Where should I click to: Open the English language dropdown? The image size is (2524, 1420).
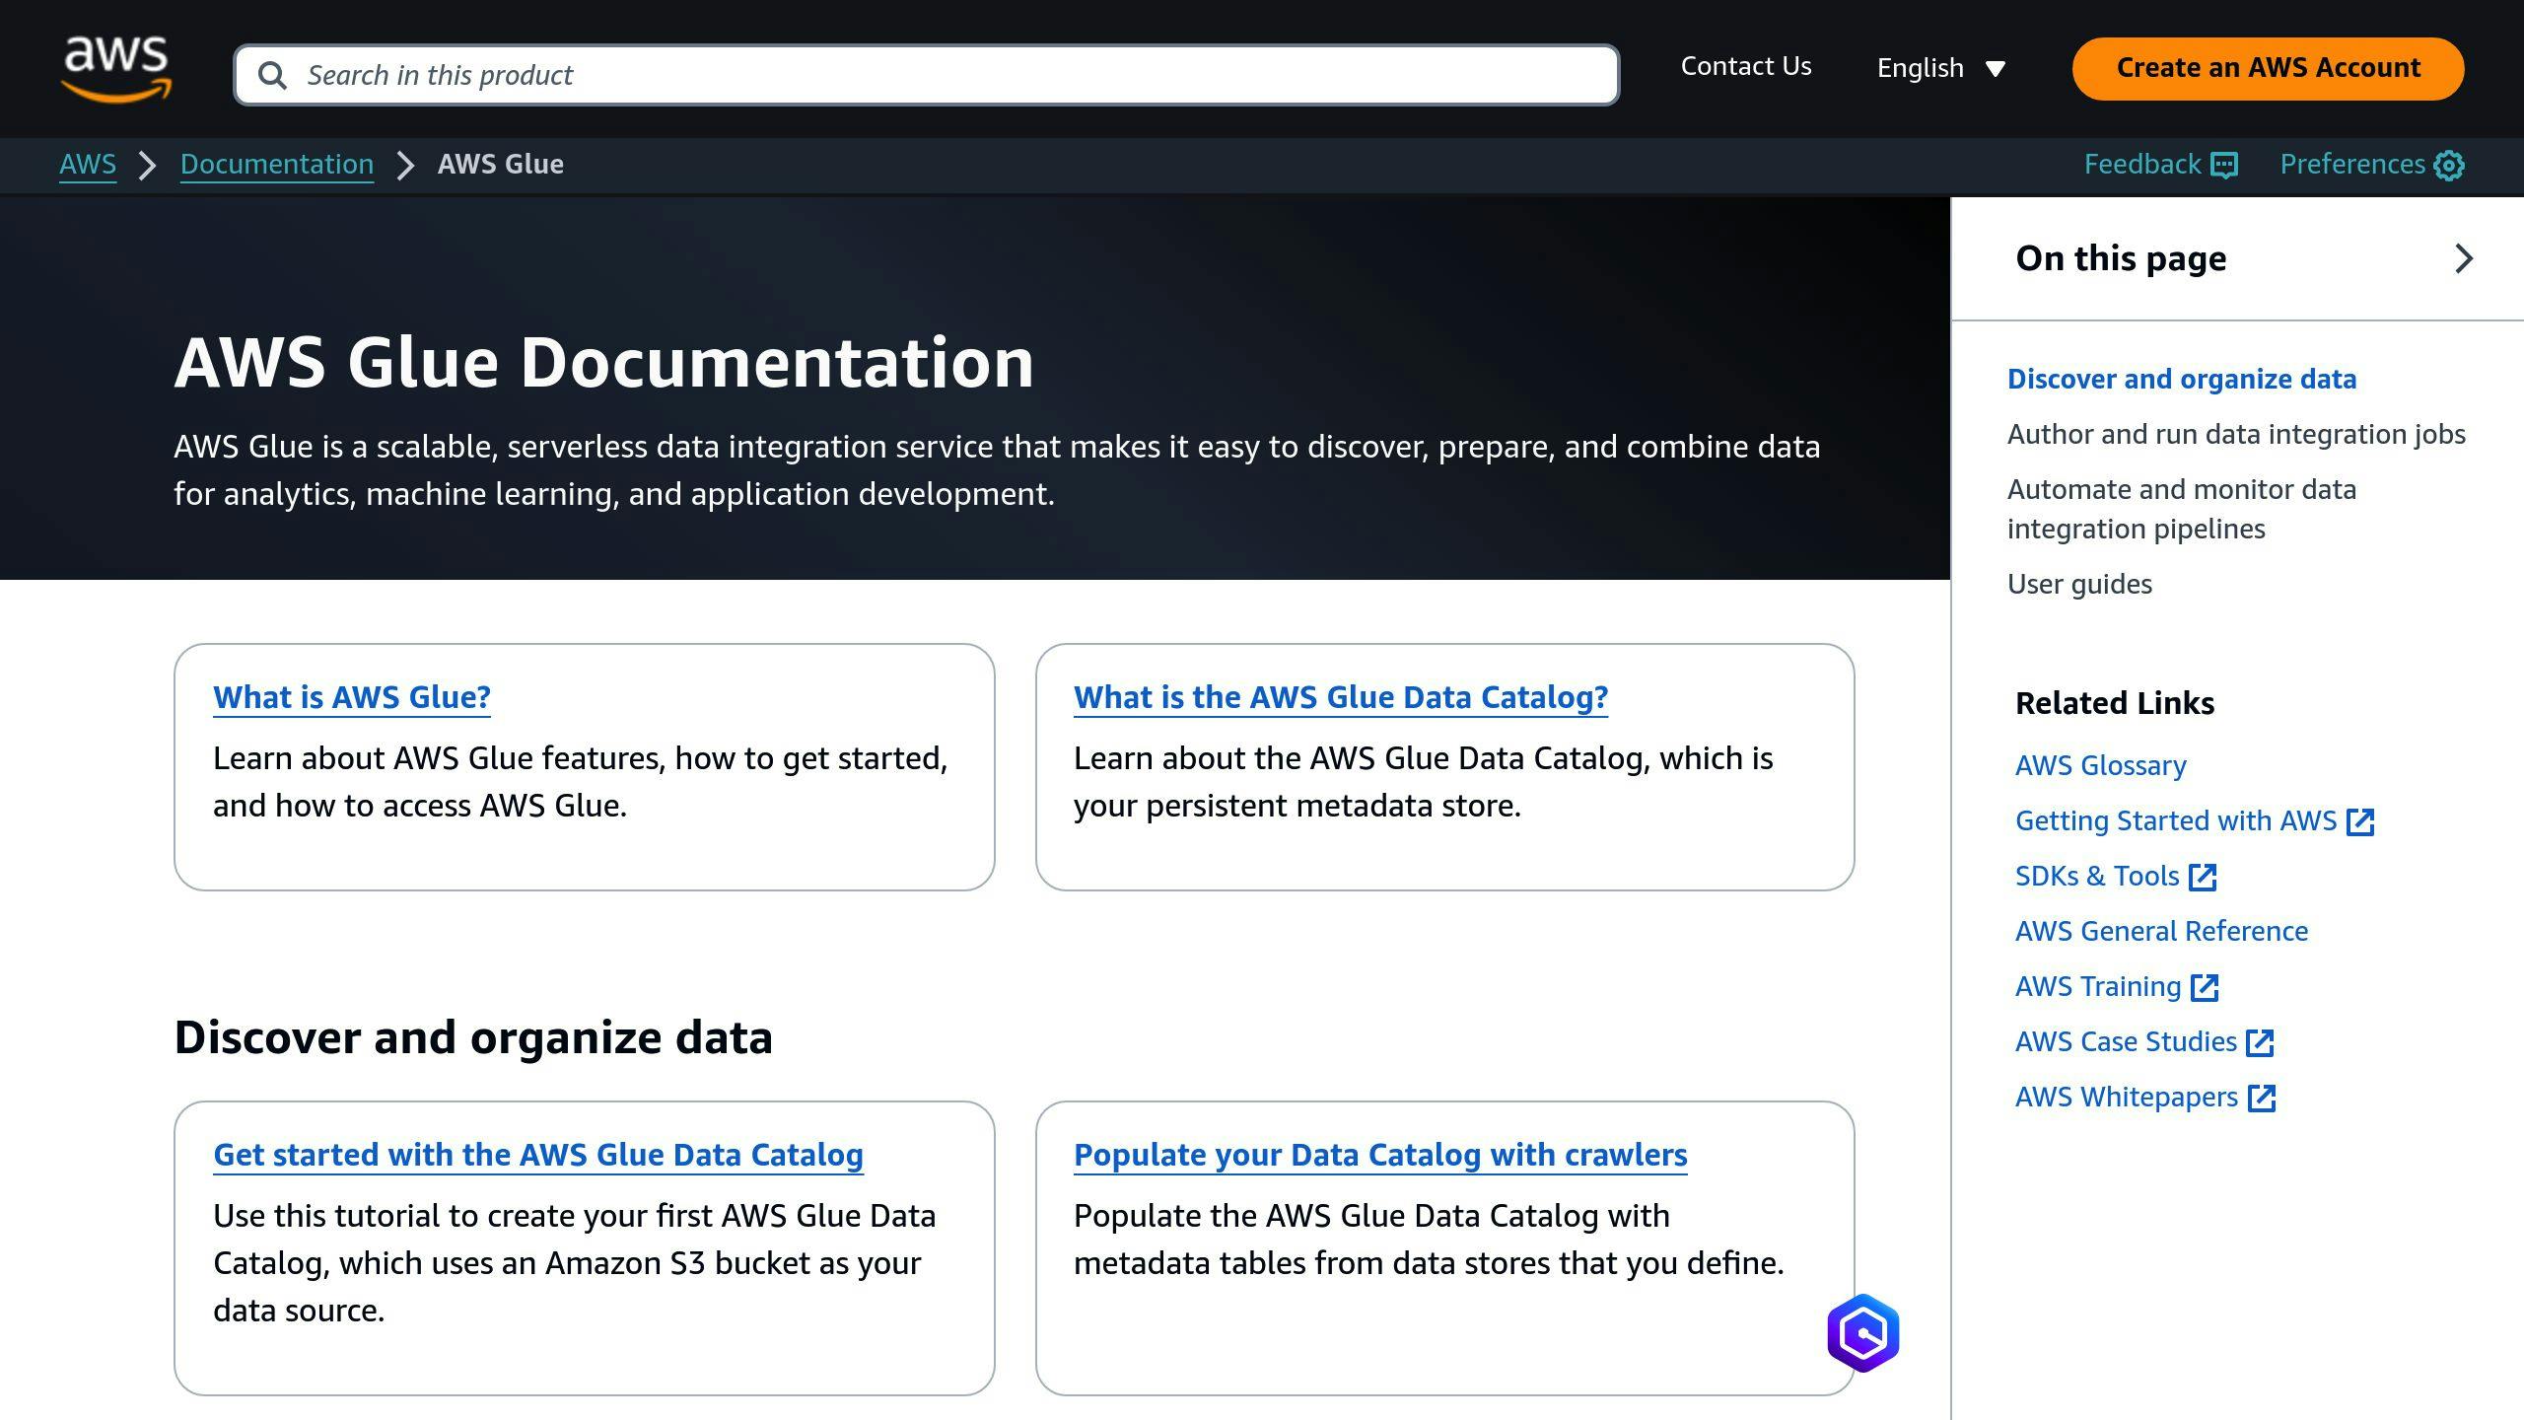click(1940, 68)
